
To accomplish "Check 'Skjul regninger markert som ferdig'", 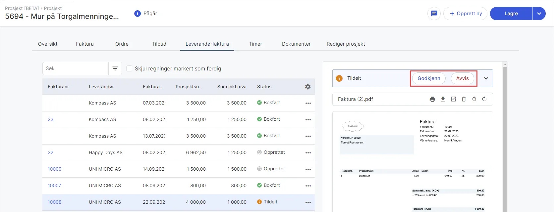I will pos(129,68).
